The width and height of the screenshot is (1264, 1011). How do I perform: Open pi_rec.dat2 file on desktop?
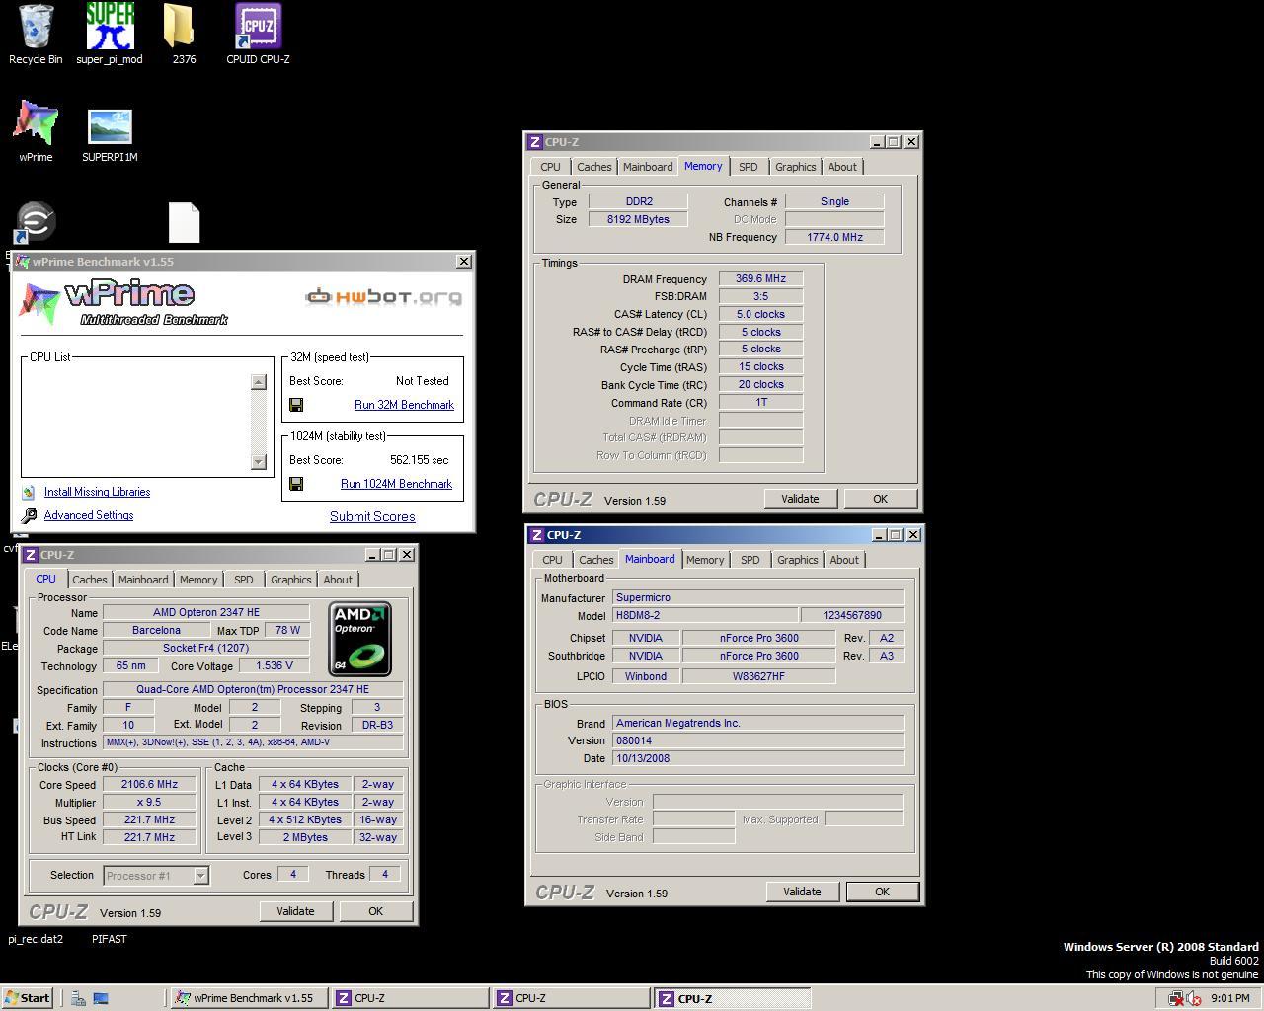click(x=36, y=939)
